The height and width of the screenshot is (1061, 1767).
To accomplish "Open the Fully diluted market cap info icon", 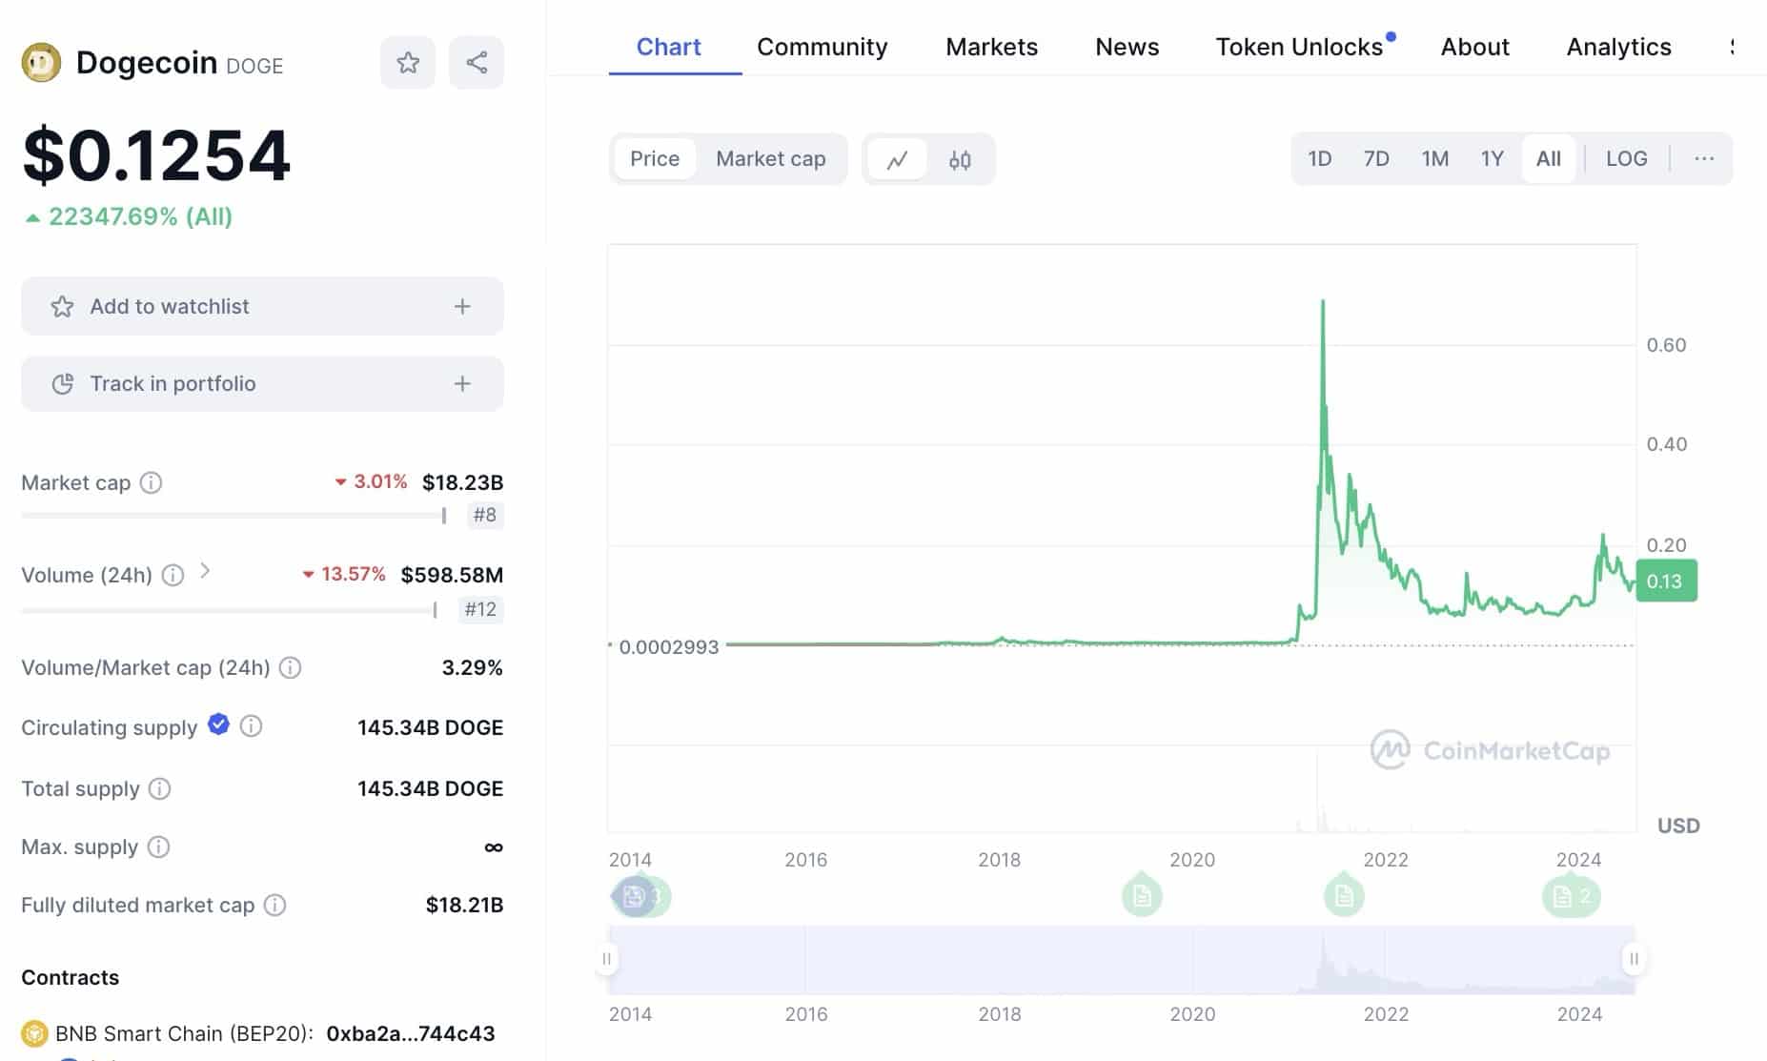I will tap(274, 905).
